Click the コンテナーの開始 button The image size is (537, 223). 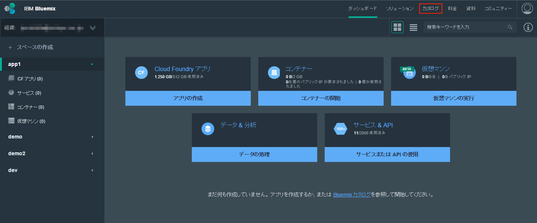coord(321,98)
